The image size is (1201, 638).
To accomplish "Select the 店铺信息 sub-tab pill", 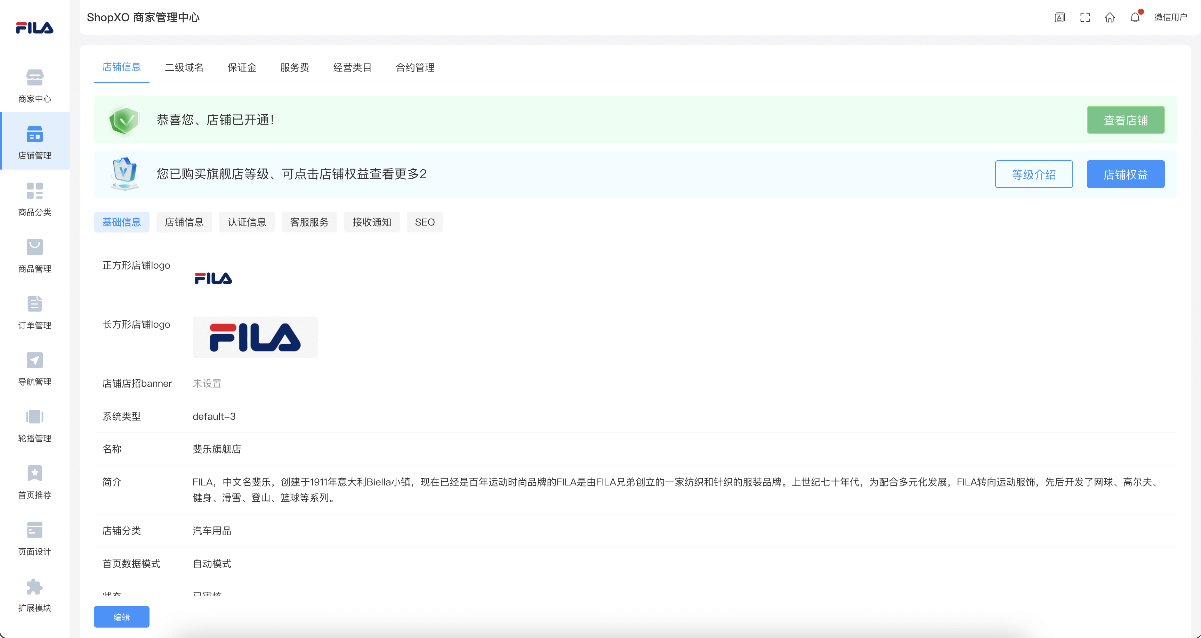I will (x=184, y=222).
